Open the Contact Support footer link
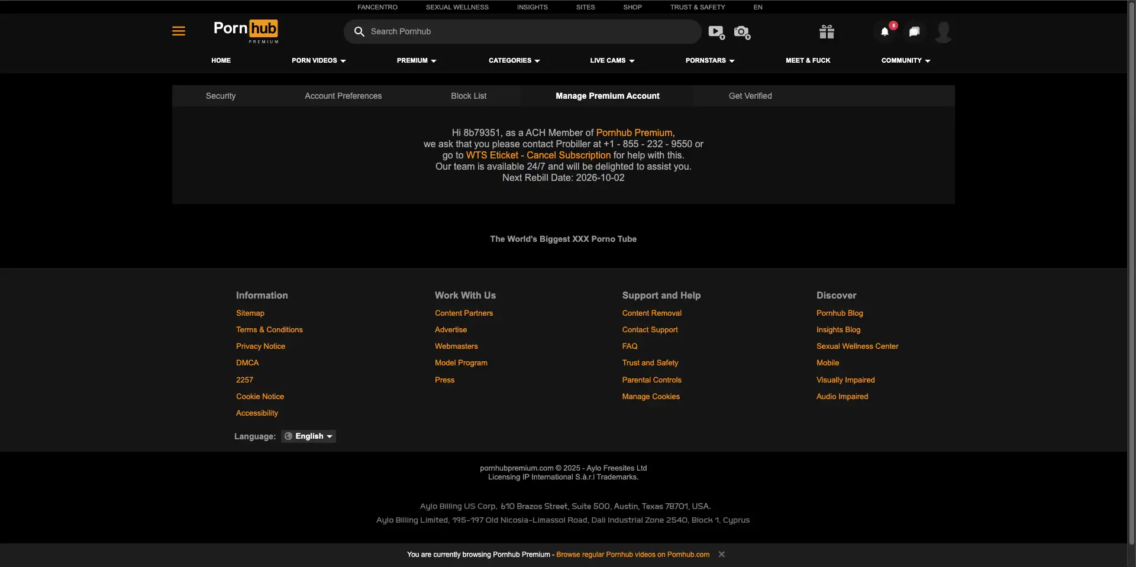 click(x=650, y=330)
